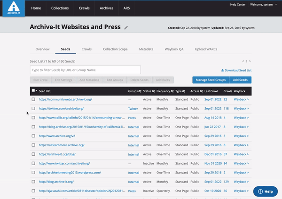
Task: Click the Groups column gear icon
Action: (140, 91)
